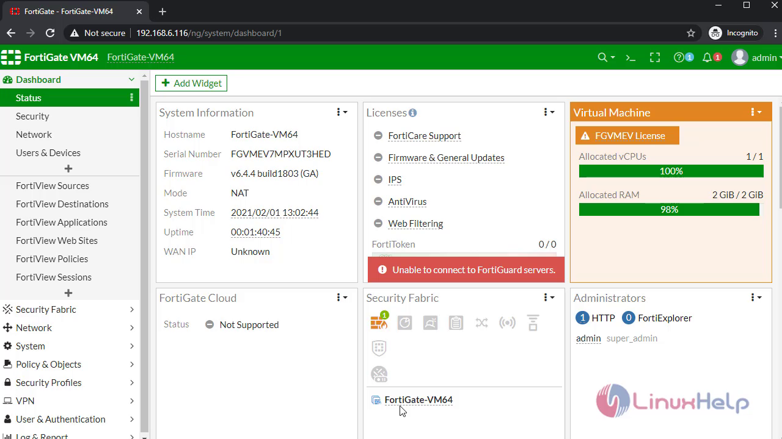Select Security dashboard
The height and width of the screenshot is (439, 782).
tap(32, 116)
